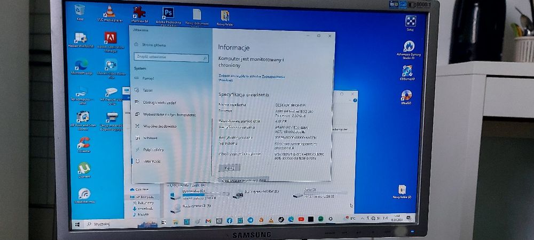Launch VLC media player from desktop
Image resolution: width=534 pixels, height=240 pixels.
tap(109, 13)
